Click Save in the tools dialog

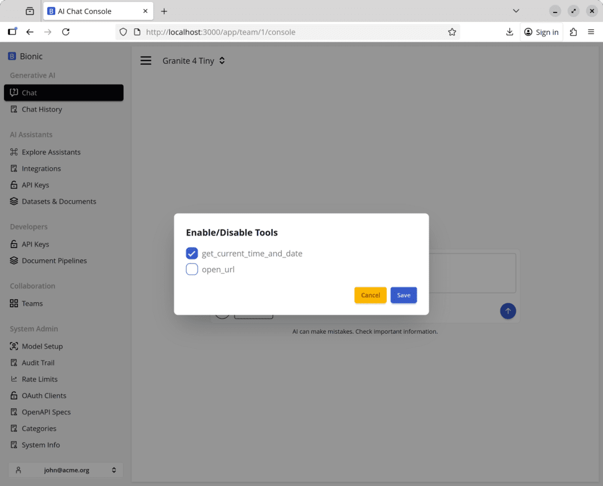404,295
